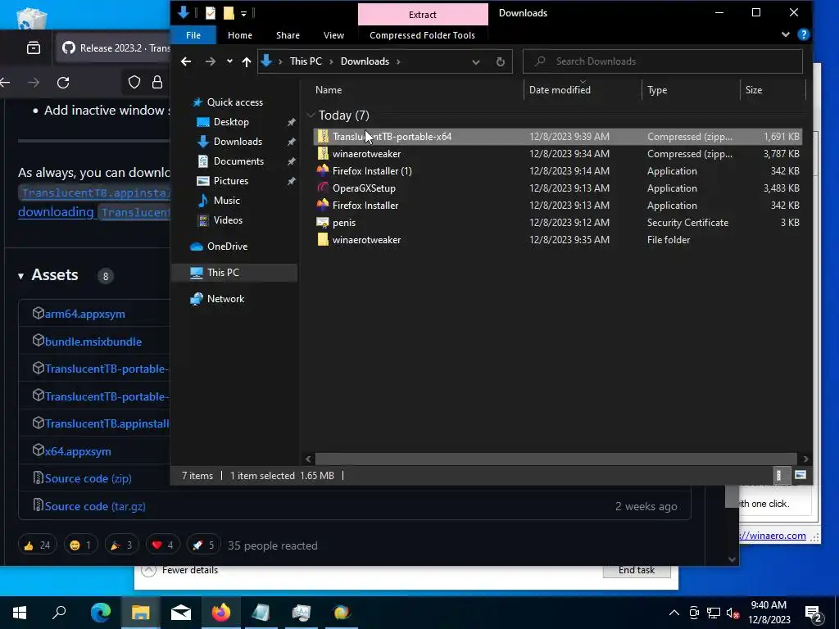Click chevron after Downloads in breadcrumb
This screenshot has height=629, width=839.
(398, 61)
